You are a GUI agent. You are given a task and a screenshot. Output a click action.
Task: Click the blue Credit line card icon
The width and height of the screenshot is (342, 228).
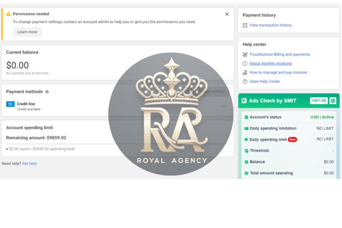(10, 104)
